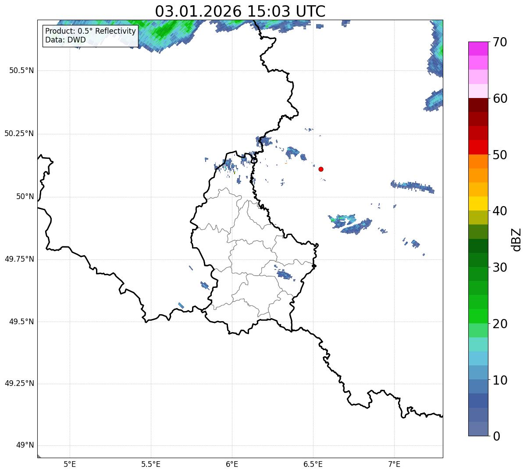Click the dBZ colorbar axis label
Viewport: 527px width, 473px height.
[516, 239]
